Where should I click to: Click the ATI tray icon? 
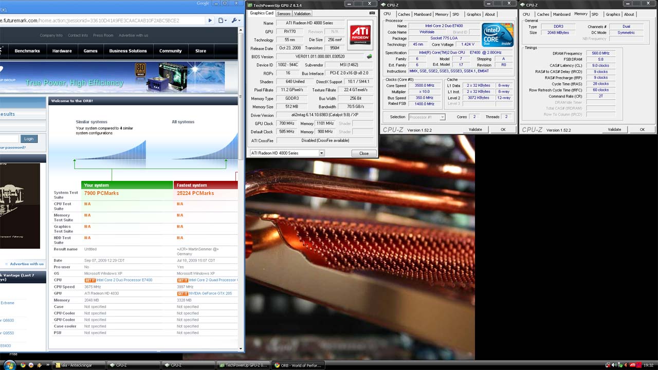click(633, 365)
